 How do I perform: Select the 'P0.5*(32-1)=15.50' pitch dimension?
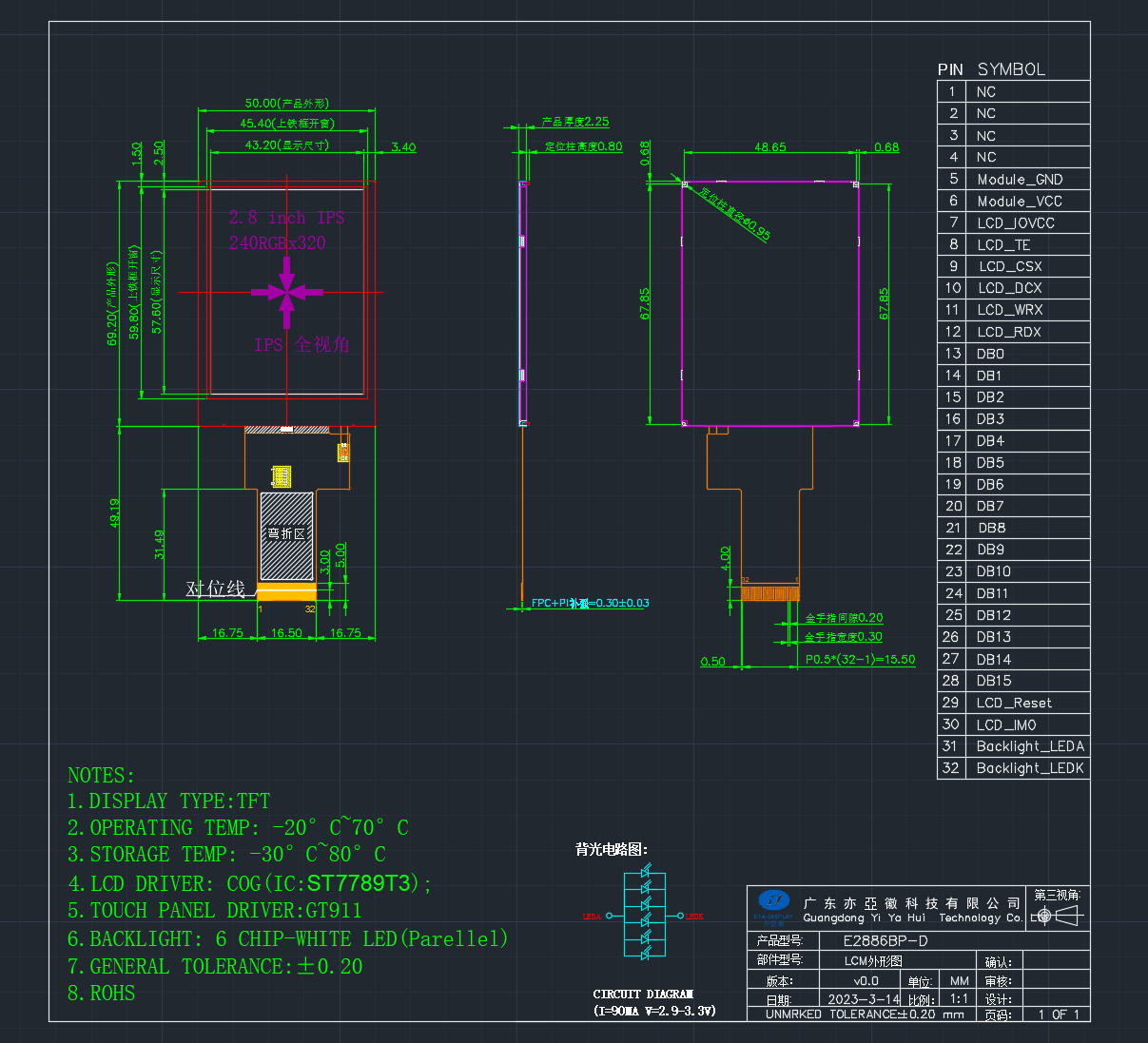[860, 659]
